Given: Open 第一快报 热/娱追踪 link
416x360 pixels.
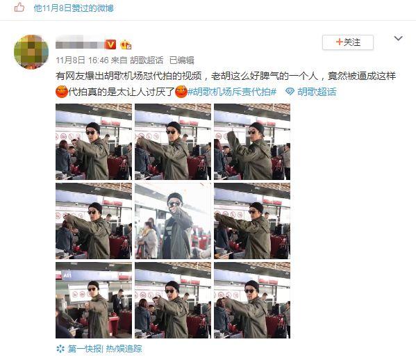Looking at the screenshot, I should coord(105,349).
